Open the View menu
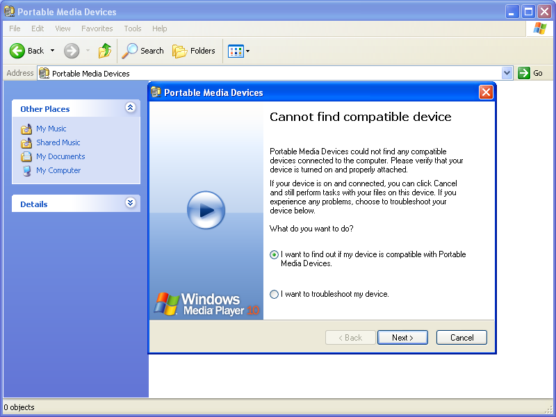Viewport: 556px width, 417px height. [63, 28]
